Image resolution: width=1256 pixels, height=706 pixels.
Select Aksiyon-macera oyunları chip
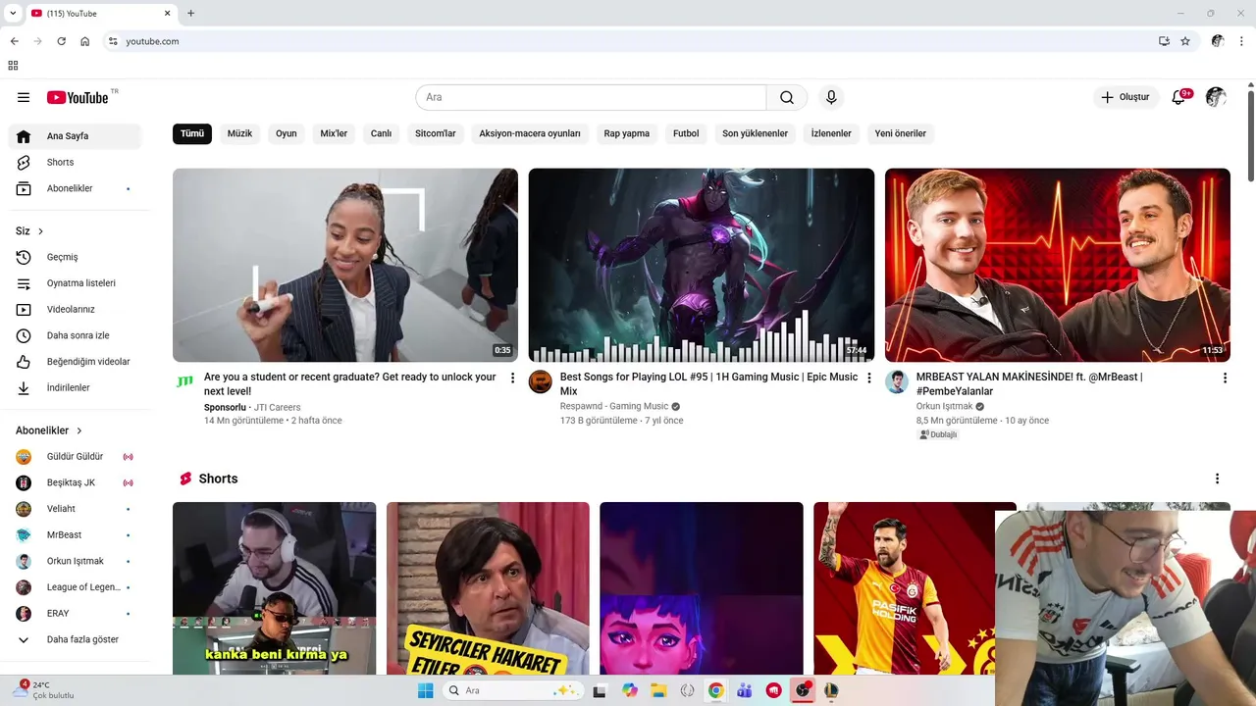click(x=530, y=133)
